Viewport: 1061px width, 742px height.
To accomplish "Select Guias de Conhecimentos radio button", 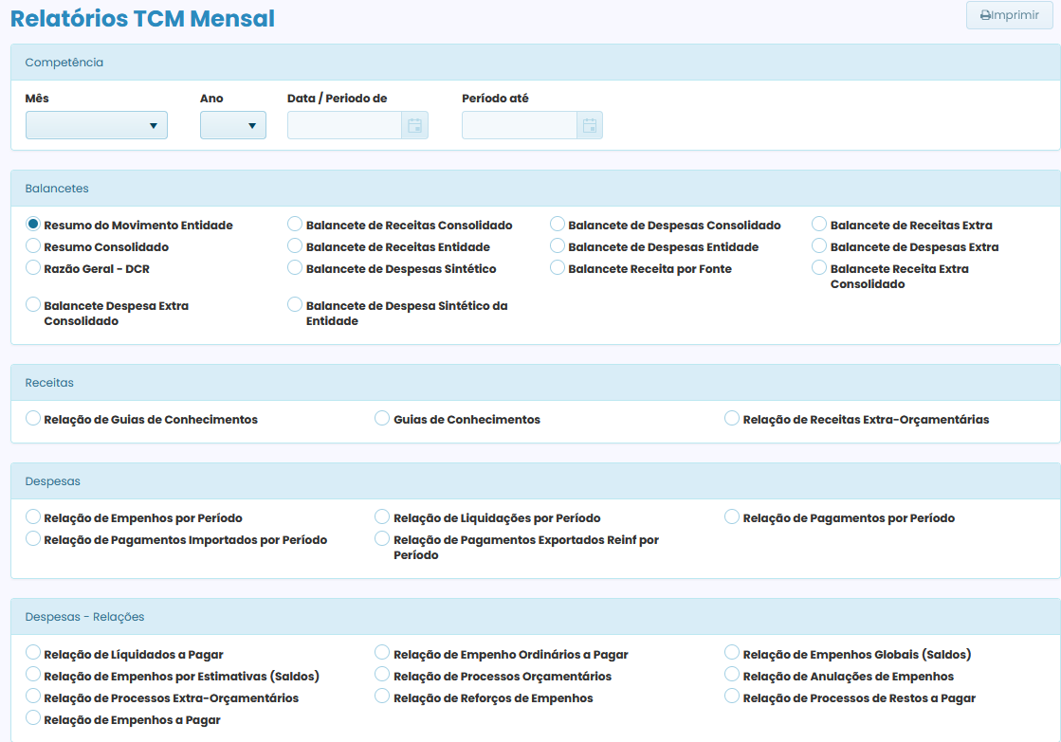I will [x=382, y=418].
